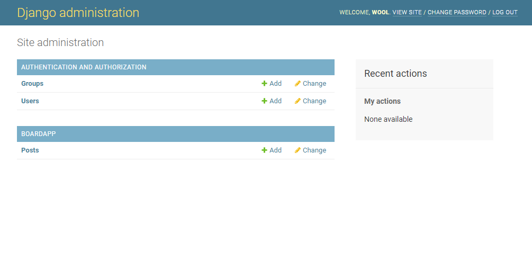The width and height of the screenshot is (532, 278).
Task: Click the Change text link for Posts
Action: point(314,150)
